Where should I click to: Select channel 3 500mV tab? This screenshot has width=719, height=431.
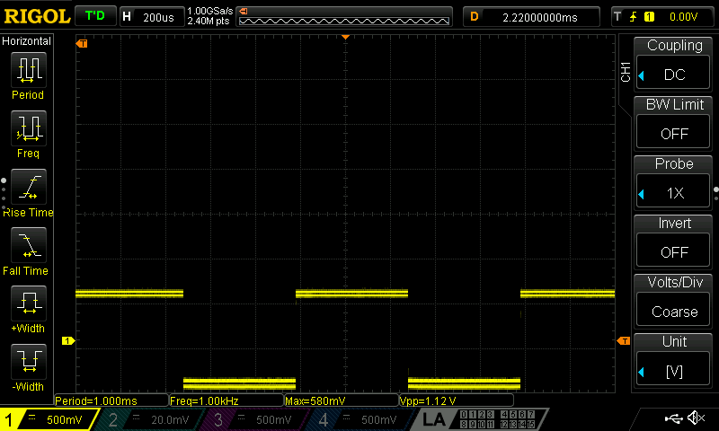[x=256, y=419]
